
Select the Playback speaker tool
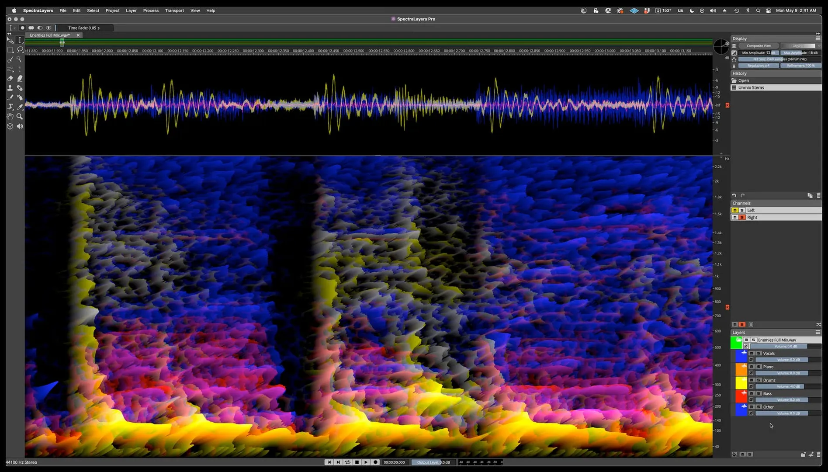coord(20,126)
